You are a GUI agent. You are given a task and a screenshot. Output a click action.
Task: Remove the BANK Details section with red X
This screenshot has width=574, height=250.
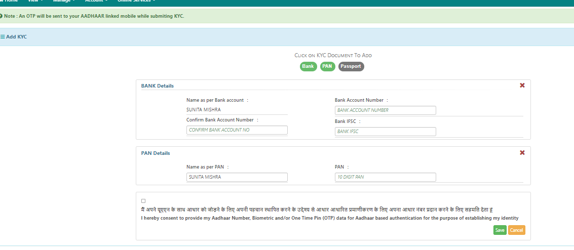pos(522,85)
